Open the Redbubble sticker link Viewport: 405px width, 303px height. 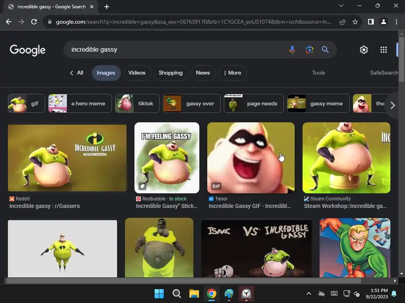click(167, 206)
